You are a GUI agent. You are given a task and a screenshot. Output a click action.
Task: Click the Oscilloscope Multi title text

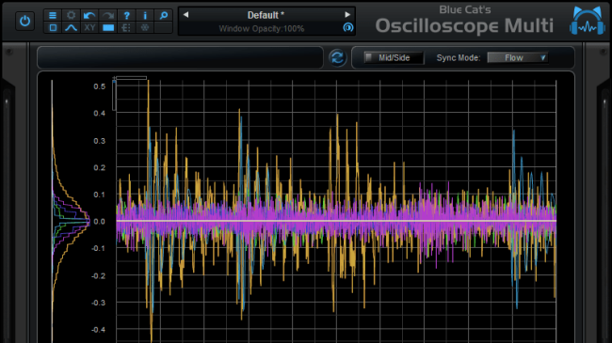[x=464, y=25]
